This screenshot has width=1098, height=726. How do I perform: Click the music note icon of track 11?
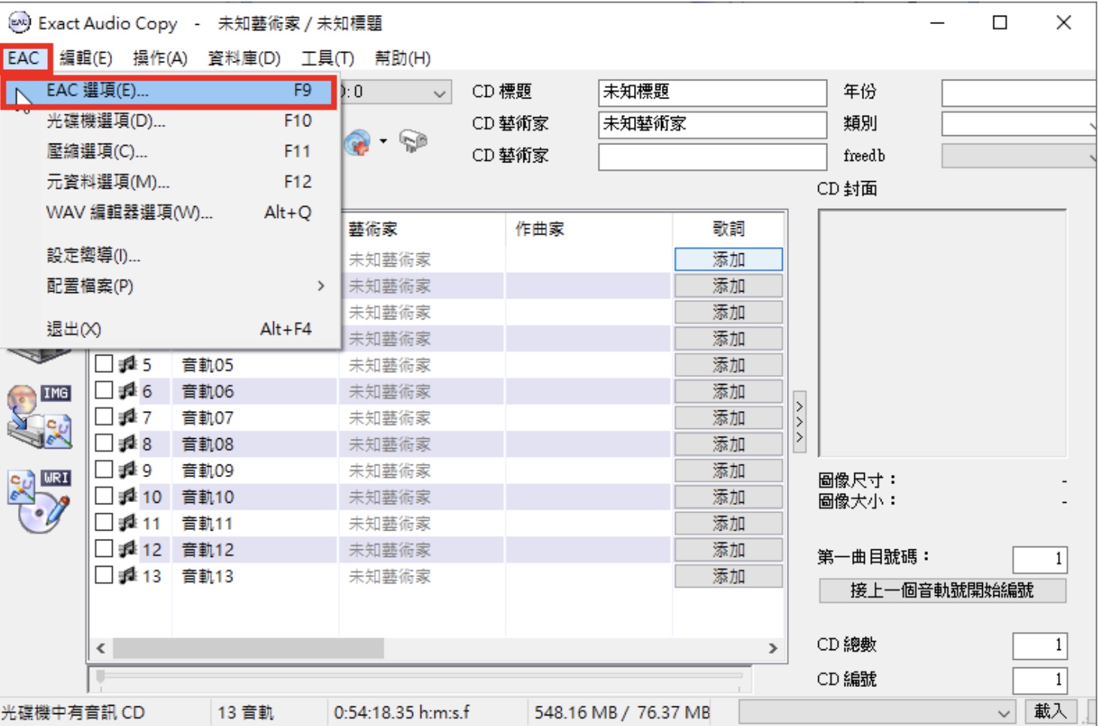tap(128, 523)
